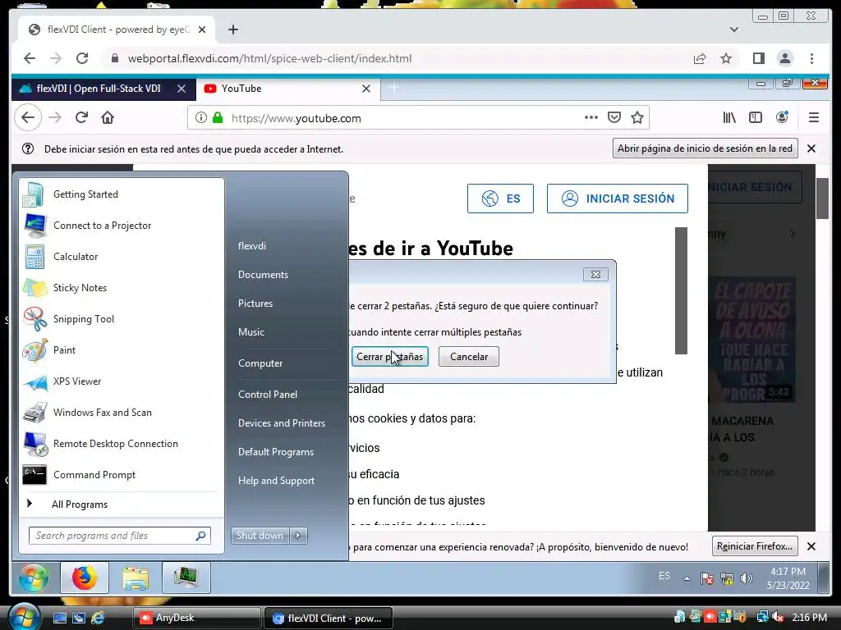Open Sticky Notes

click(x=122, y=288)
